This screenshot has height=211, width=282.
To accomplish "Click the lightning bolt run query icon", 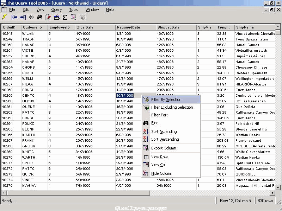I will (x=4, y=17).
